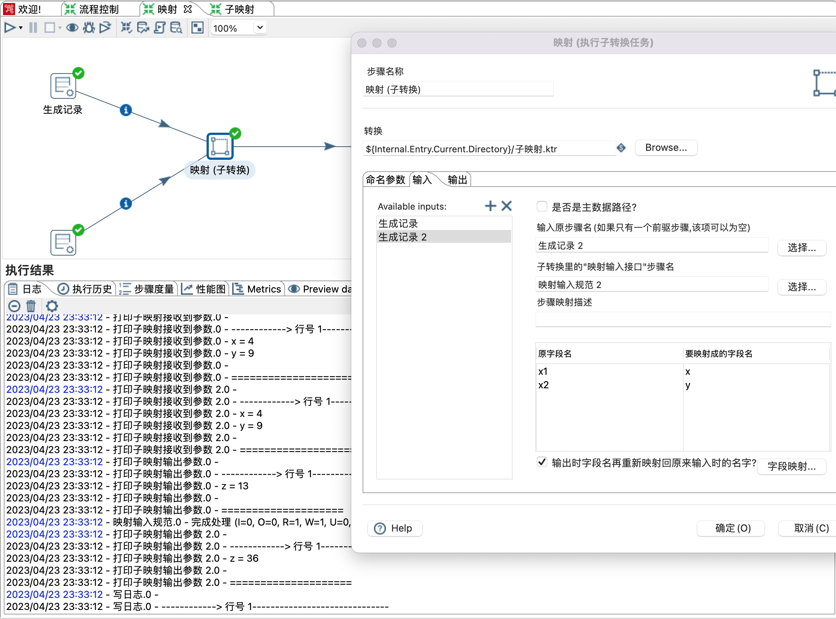This screenshot has height=619, width=836.
Task: Click the 步骤映射描述 text field
Action: [682, 319]
